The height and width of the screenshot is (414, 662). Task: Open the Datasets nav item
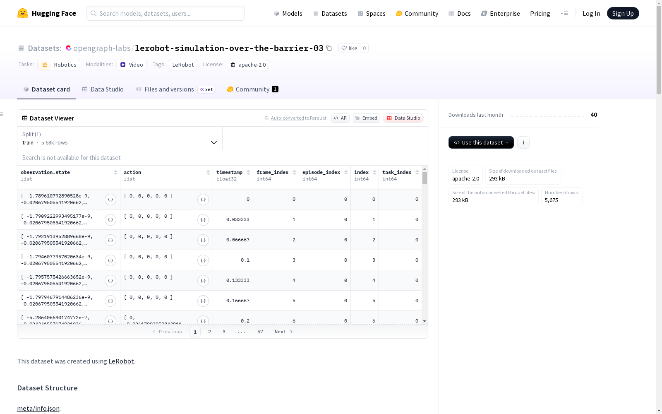coord(330,13)
